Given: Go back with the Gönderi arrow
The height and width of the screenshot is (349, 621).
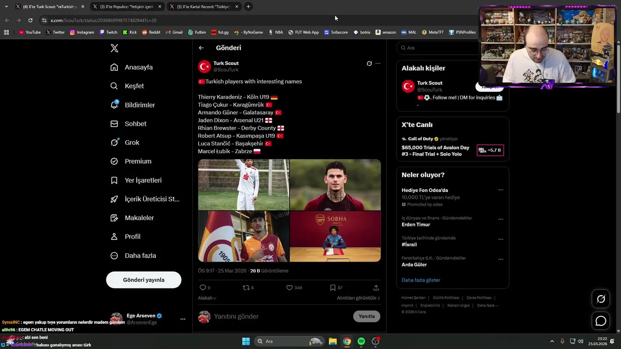Looking at the screenshot, I should point(201,48).
